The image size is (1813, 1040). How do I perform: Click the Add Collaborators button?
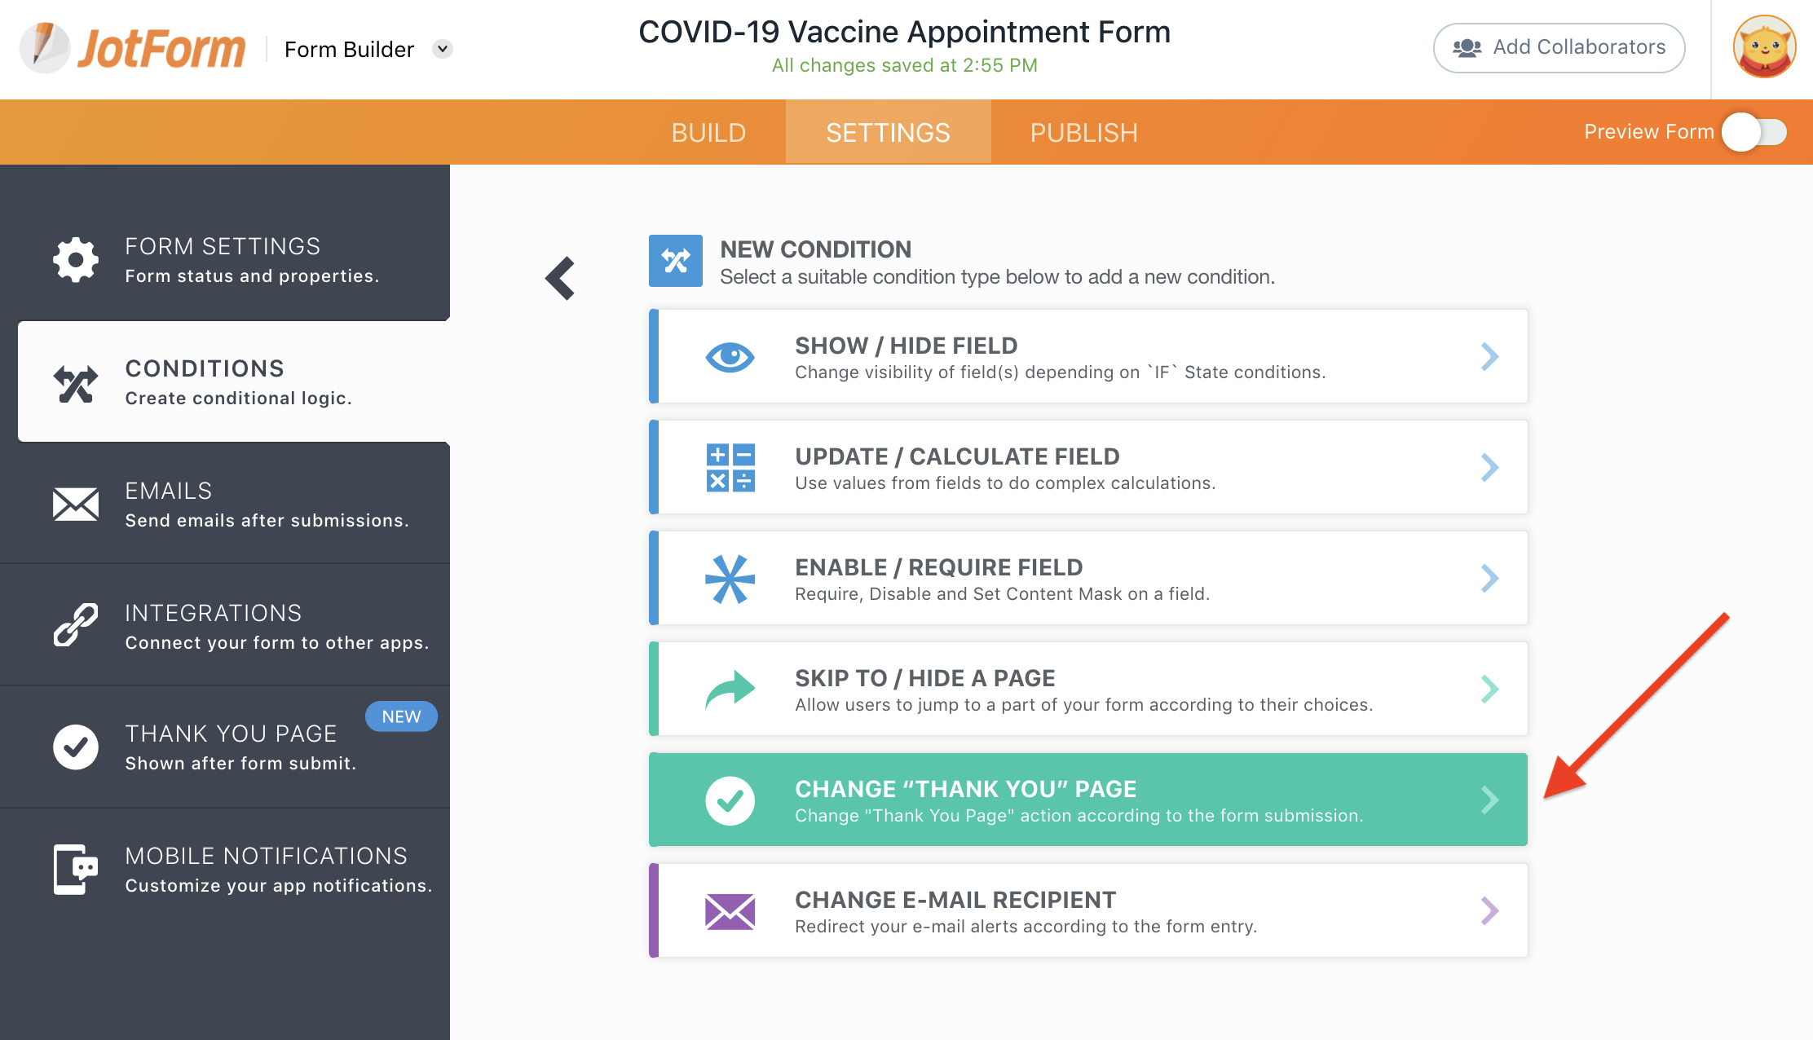(x=1559, y=47)
